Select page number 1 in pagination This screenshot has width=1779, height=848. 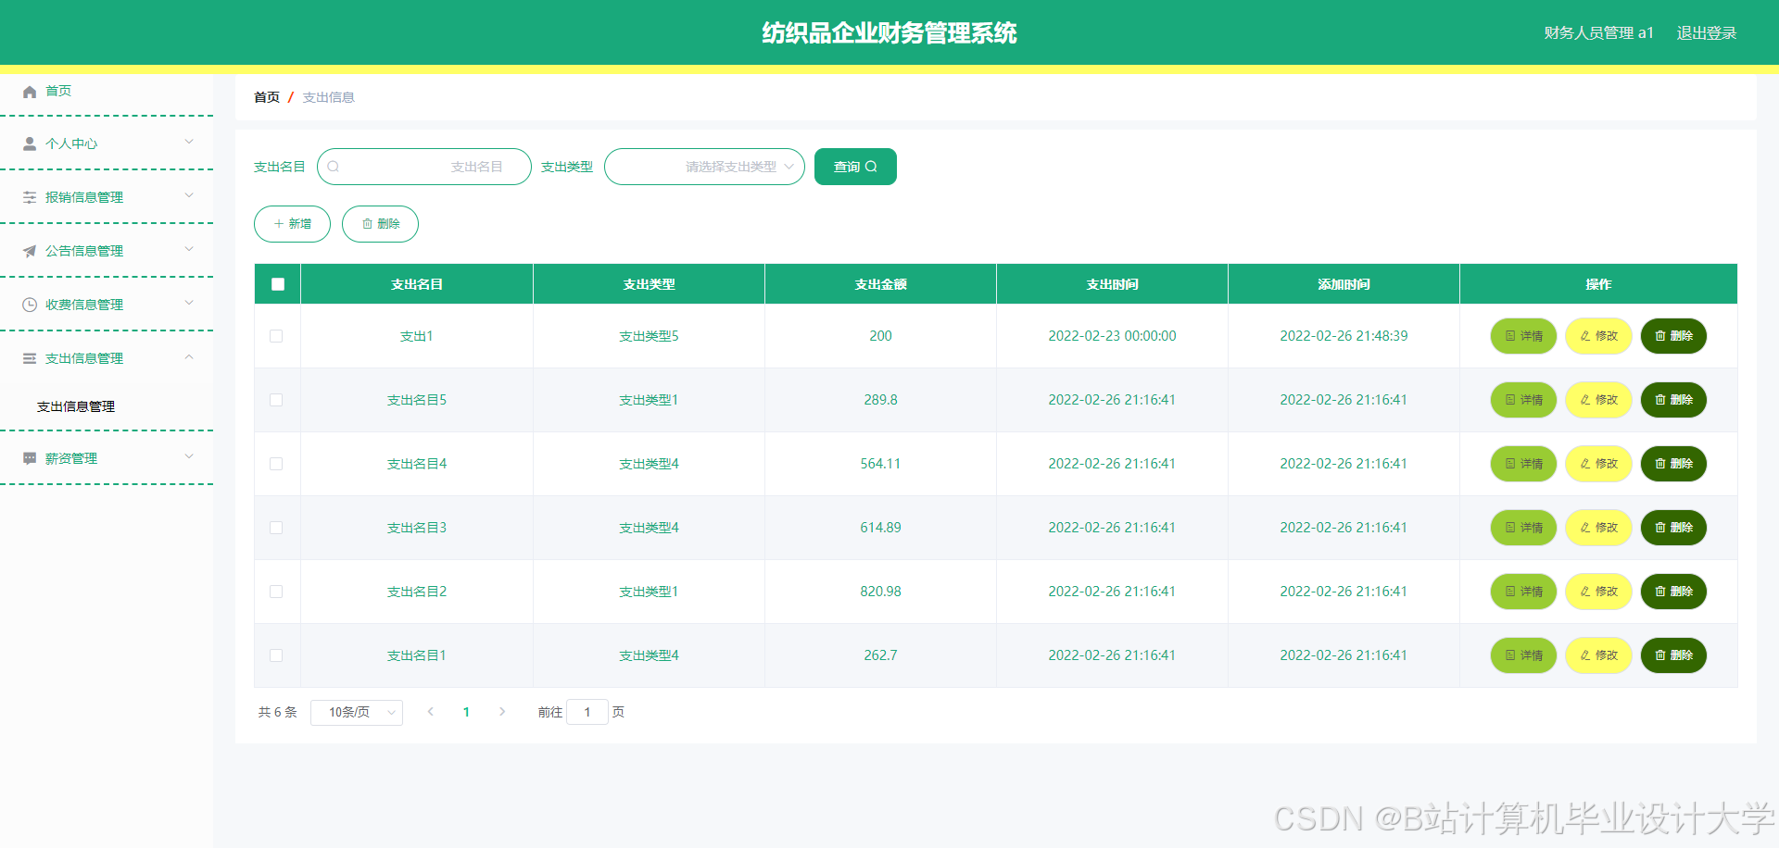(x=466, y=712)
